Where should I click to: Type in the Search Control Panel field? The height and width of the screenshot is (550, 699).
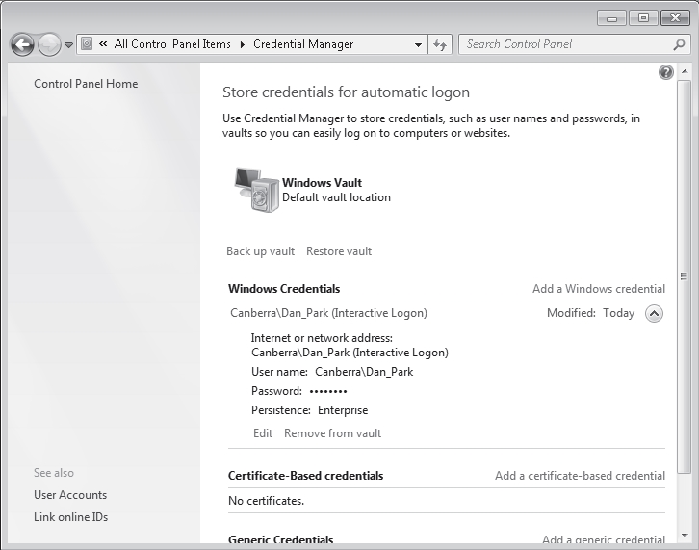click(x=563, y=44)
